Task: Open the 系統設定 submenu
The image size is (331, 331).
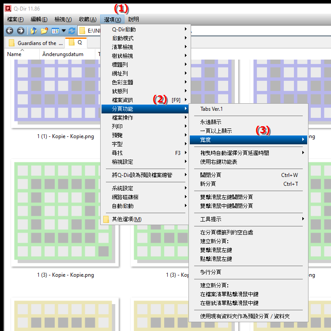Action: 145,188
